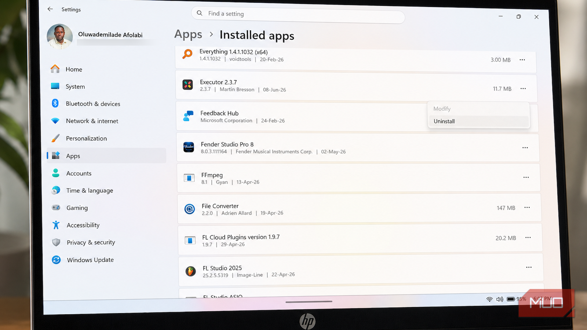Click the Bluetooth icon in sidebar
Image resolution: width=587 pixels, height=330 pixels.
[x=55, y=103]
